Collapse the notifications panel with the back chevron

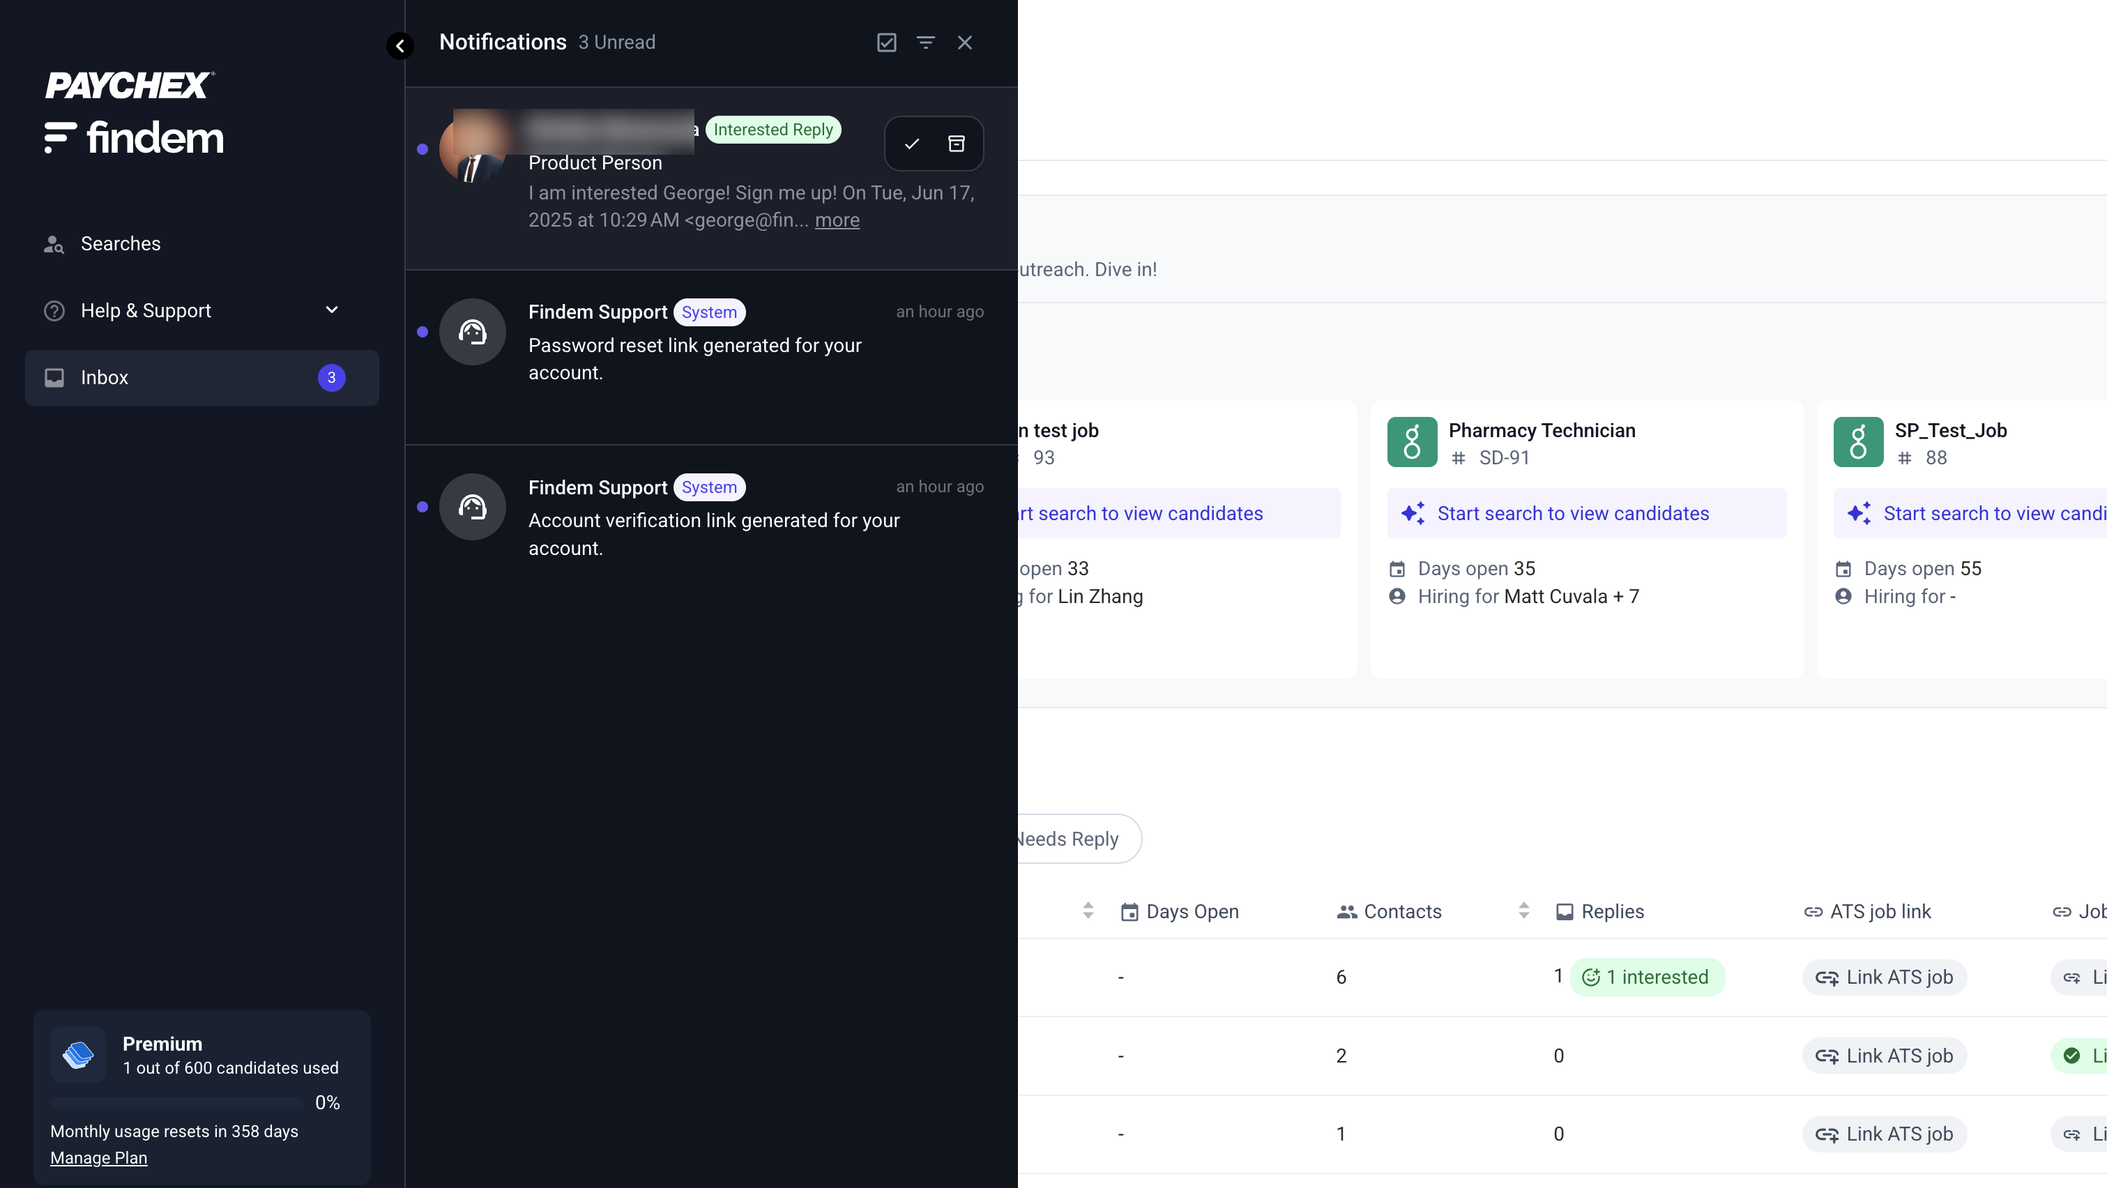(x=400, y=46)
